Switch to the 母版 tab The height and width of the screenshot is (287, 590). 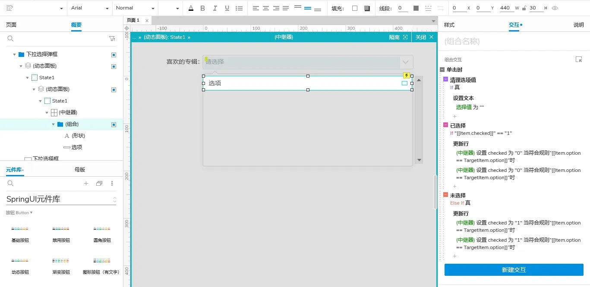[80, 170]
